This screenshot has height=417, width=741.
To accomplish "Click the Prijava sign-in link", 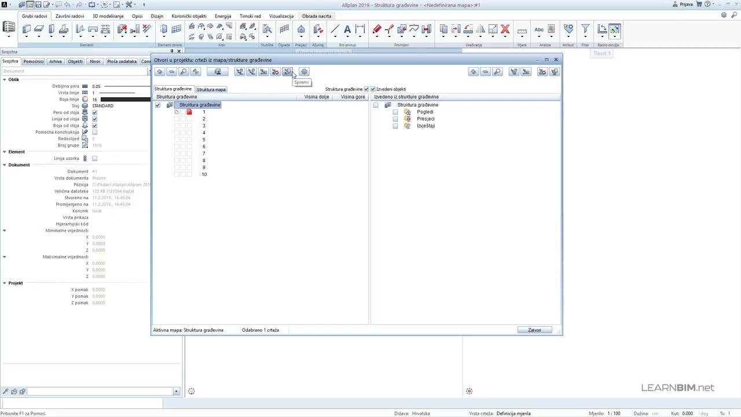I will tap(686, 5).
